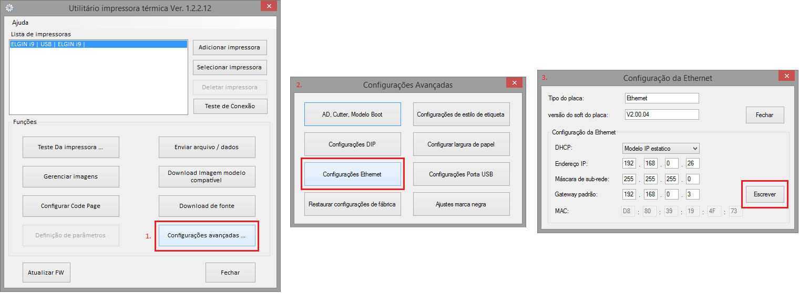
Task: Click Selecionar impressora button
Action: pyautogui.click(x=230, y=67)
